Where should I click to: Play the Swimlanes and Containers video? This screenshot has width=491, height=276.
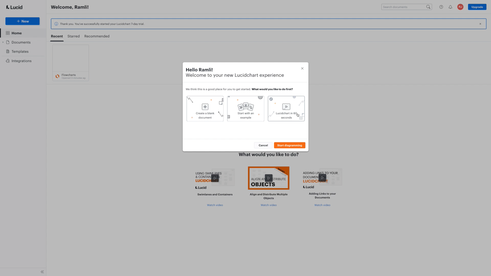[215, 178]
